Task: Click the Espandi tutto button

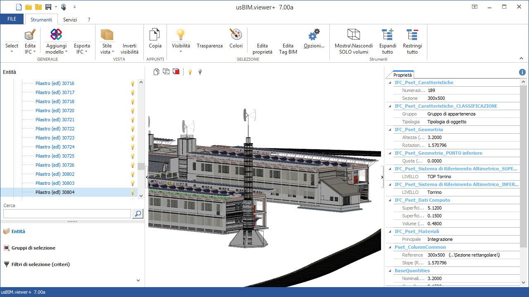Action: (x=387, y=42)
